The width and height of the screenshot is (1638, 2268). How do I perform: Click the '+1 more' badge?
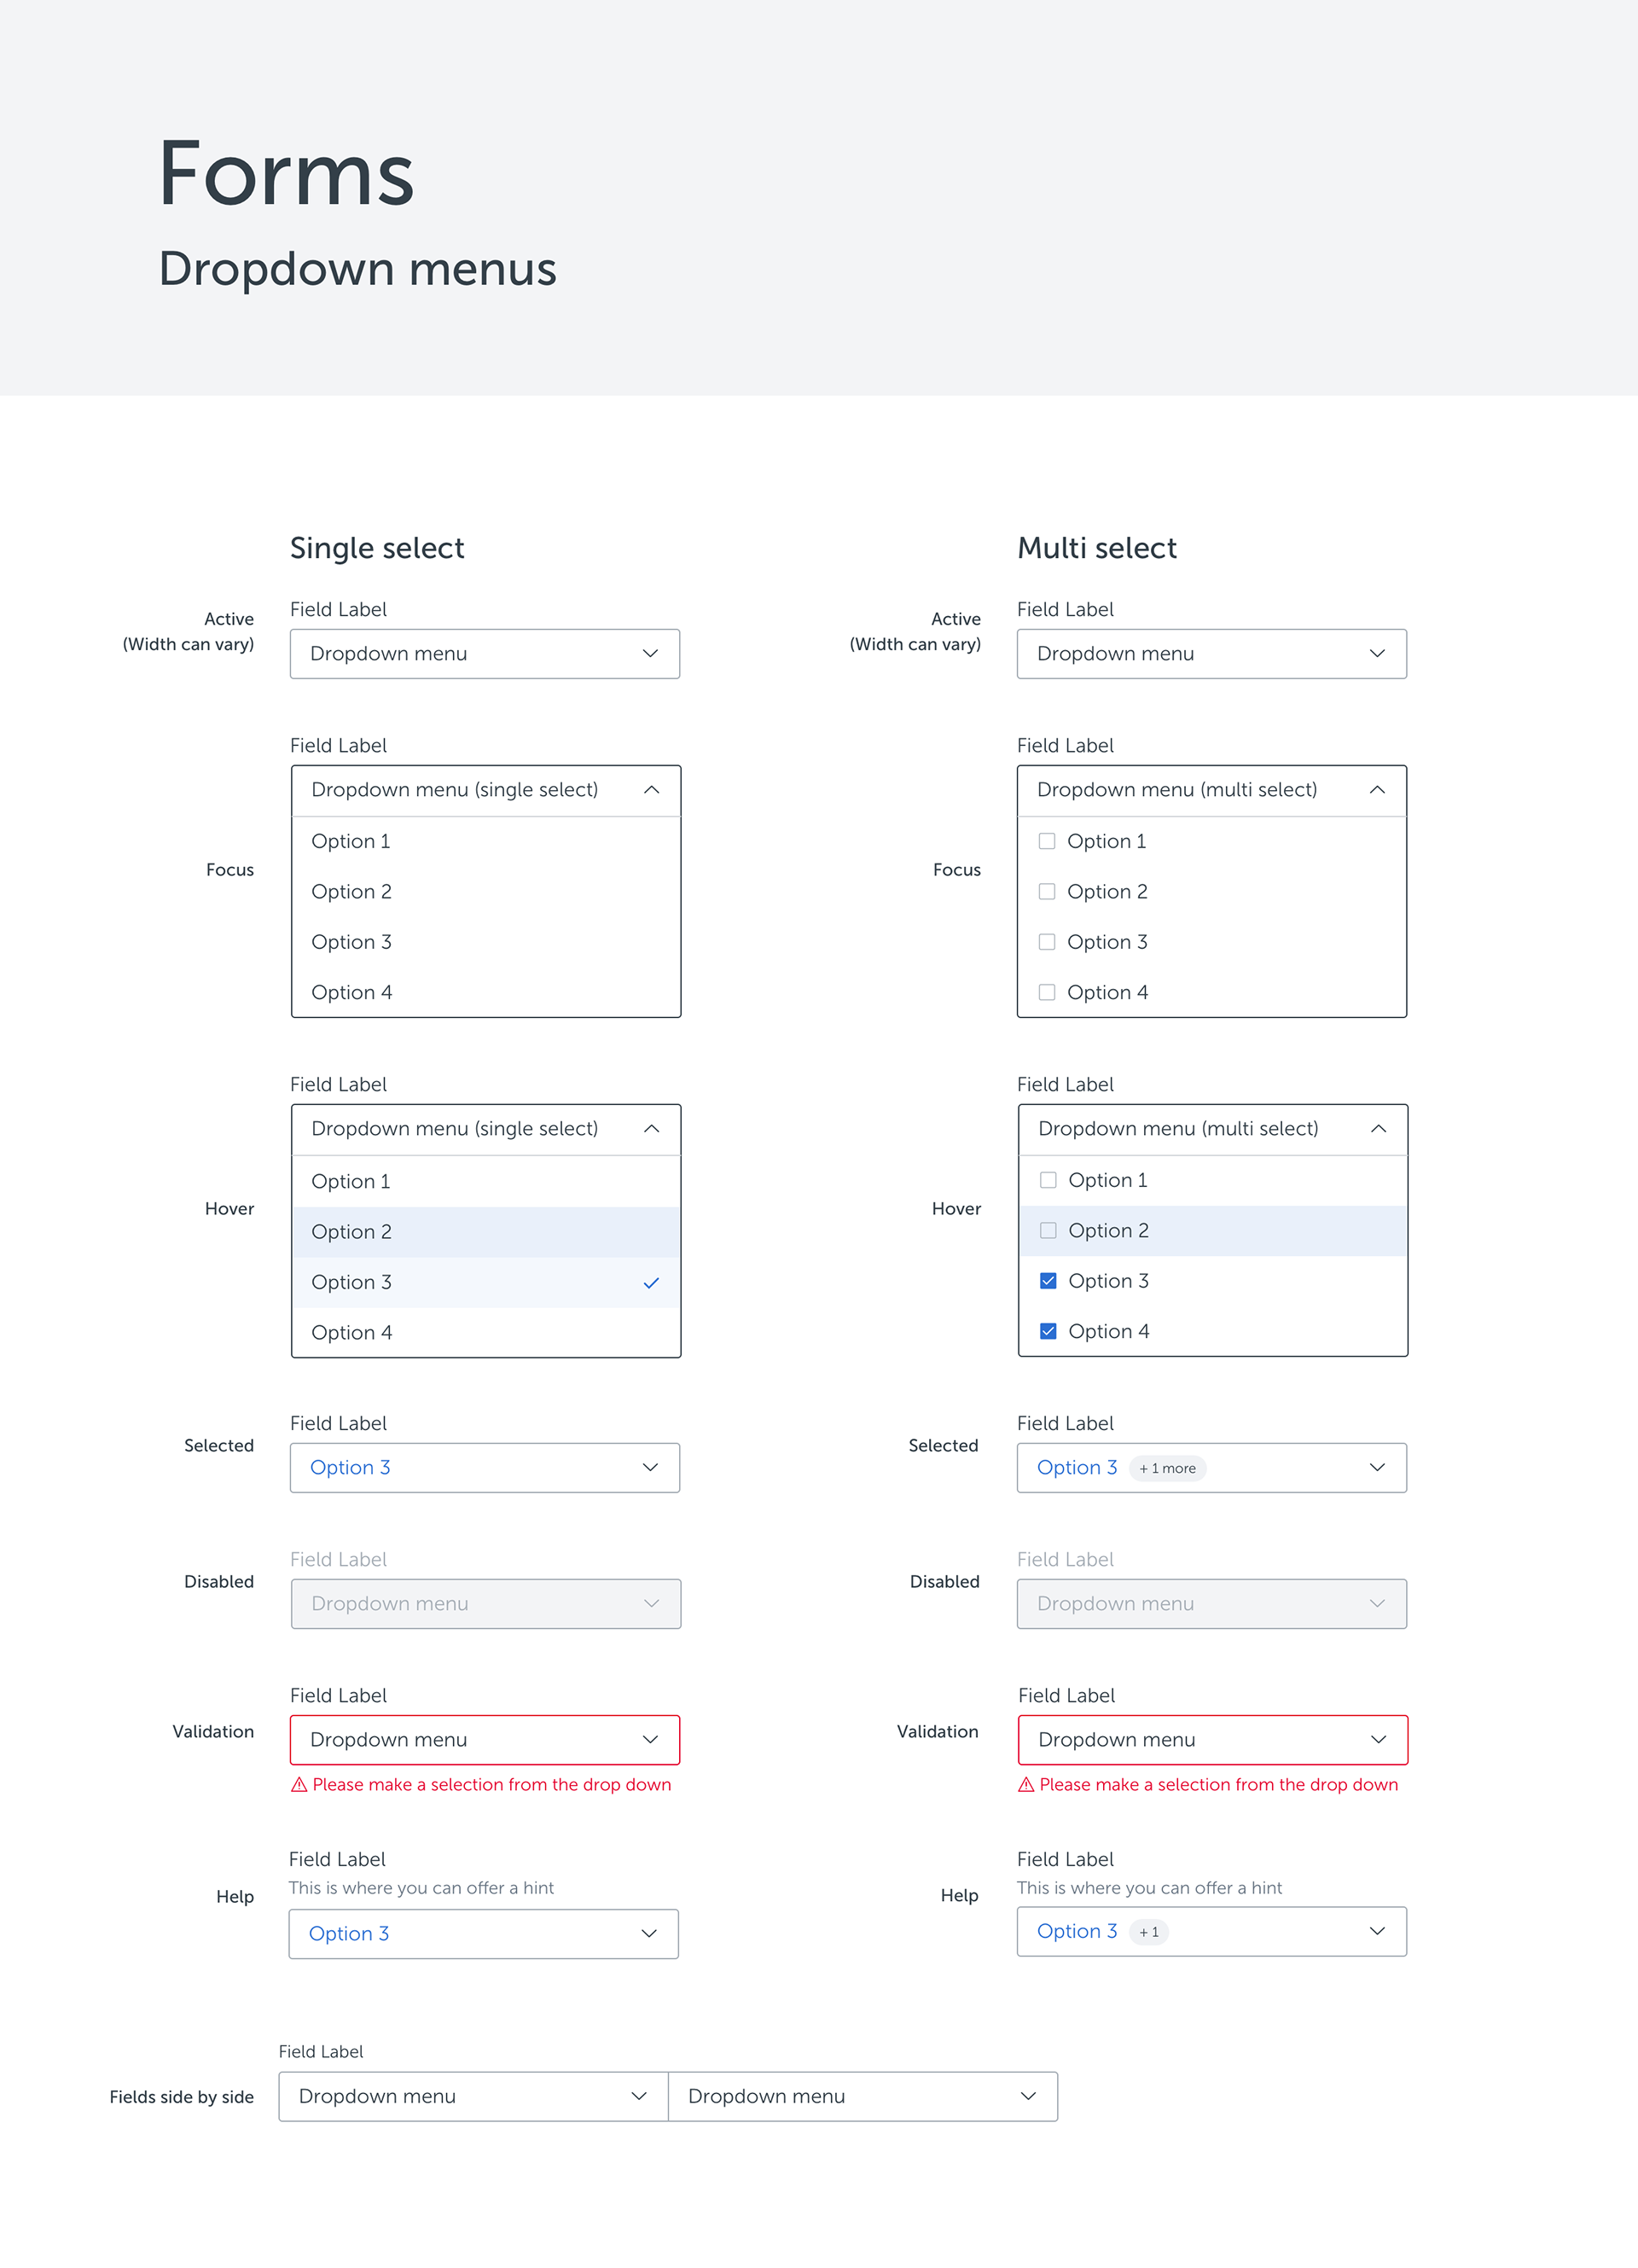click(x=1167, y=1468)
